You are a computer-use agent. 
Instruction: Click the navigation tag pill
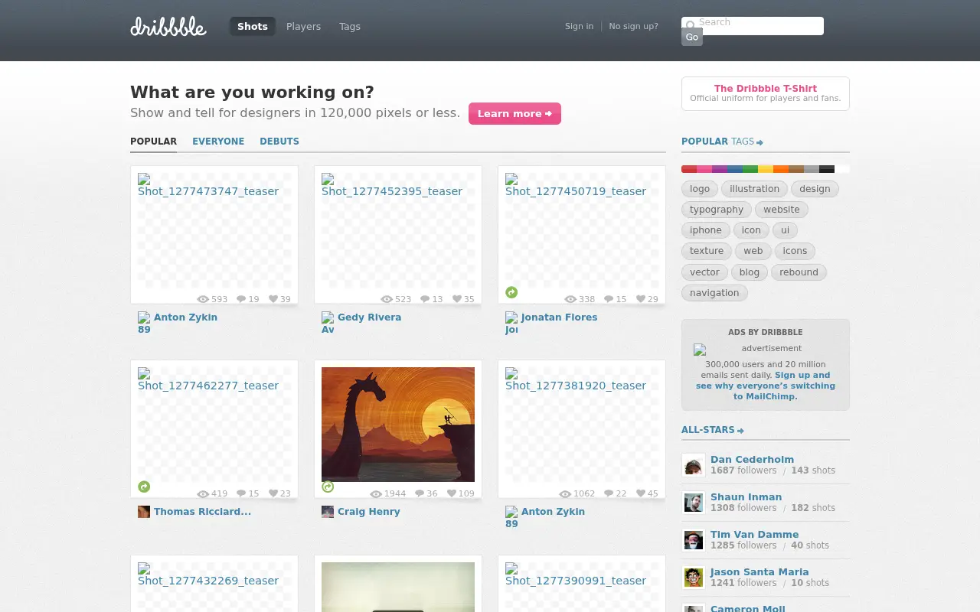pos(714,293)
